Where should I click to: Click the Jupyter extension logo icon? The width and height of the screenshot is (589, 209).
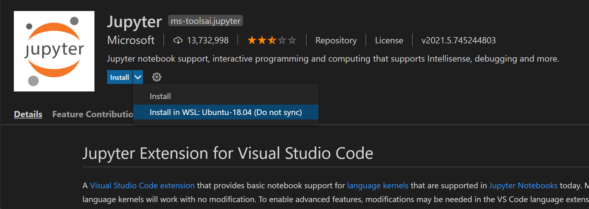(x=54, y=51)
